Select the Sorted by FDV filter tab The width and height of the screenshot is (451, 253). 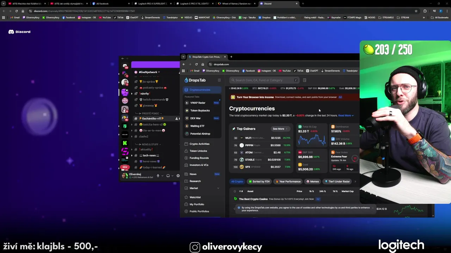[x=259, y=181]
